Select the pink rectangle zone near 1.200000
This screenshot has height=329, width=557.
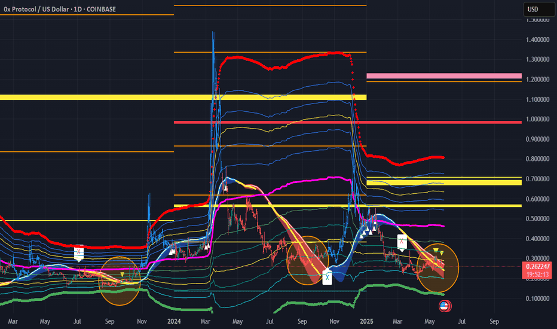tap(444, 76)
